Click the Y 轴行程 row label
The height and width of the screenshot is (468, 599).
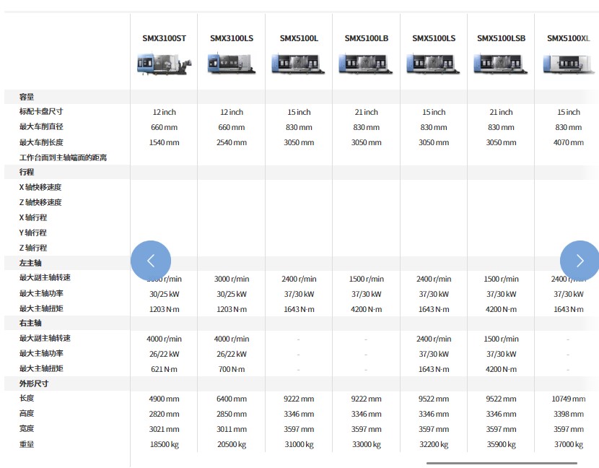pos(33,233)
